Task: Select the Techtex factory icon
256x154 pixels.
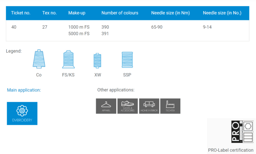Action: click(170, 106)
